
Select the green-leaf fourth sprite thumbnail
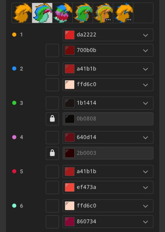tap(83, 13)
